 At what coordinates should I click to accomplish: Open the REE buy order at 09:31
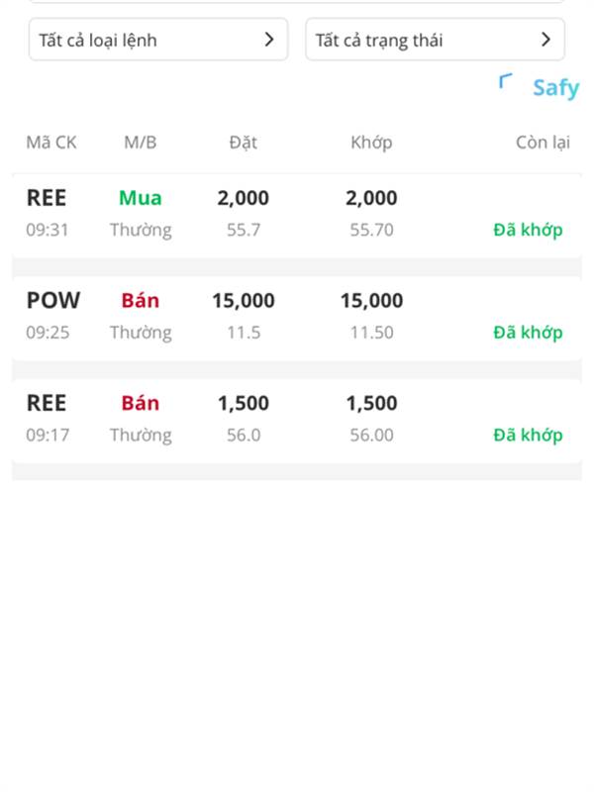[296, 216]
